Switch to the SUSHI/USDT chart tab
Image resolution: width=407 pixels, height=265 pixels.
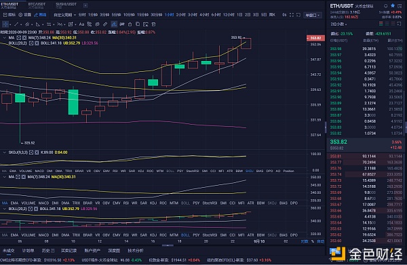pyautogui.click(x=66, y=5)
